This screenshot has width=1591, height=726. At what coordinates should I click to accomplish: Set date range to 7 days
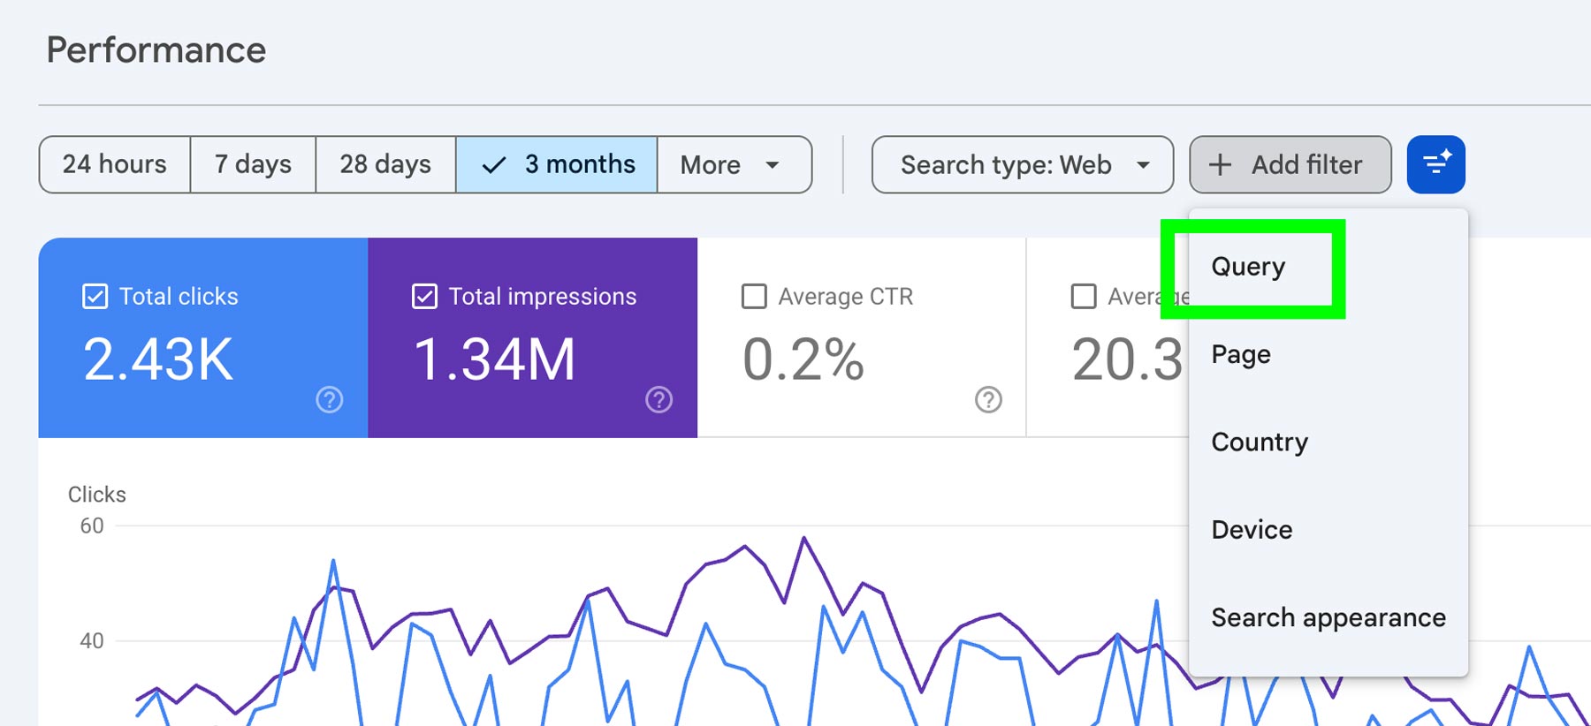pos(253,165)
